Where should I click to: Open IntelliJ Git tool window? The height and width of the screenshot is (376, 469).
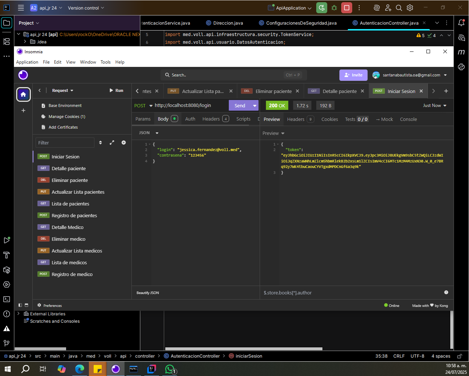(7, 343)
